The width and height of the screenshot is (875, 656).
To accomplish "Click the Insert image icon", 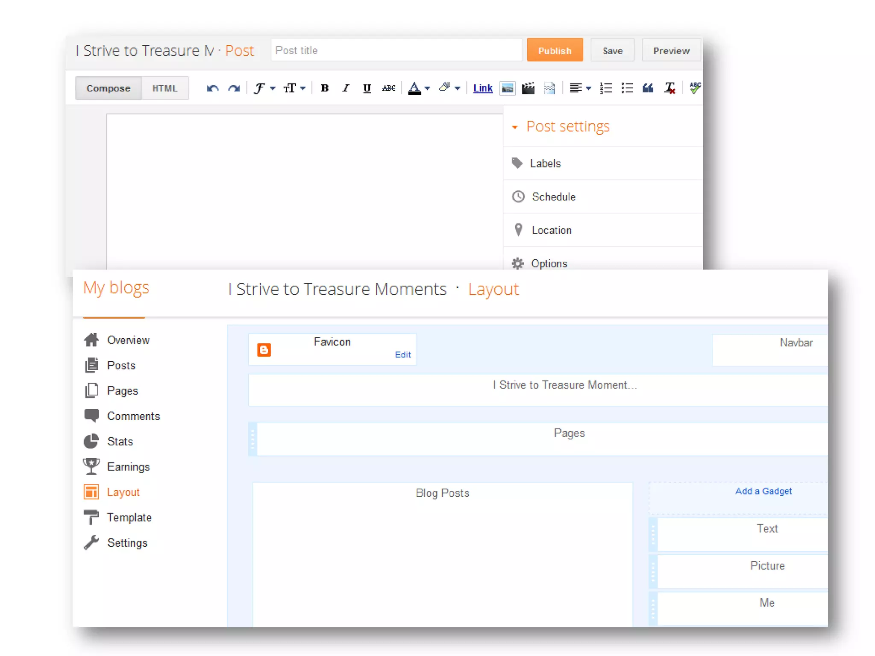I will point(507,88).
